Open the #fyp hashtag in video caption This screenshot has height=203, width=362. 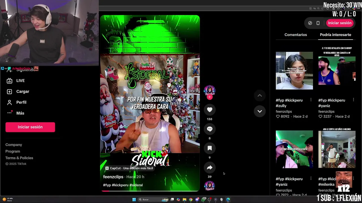point(107,185)
